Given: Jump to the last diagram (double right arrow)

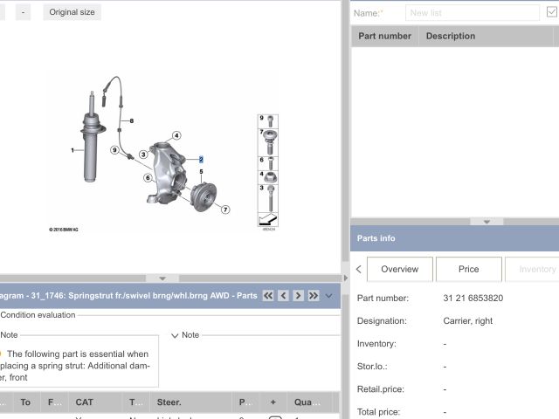Looking at the screenshot, I should [x=313, y=296].
